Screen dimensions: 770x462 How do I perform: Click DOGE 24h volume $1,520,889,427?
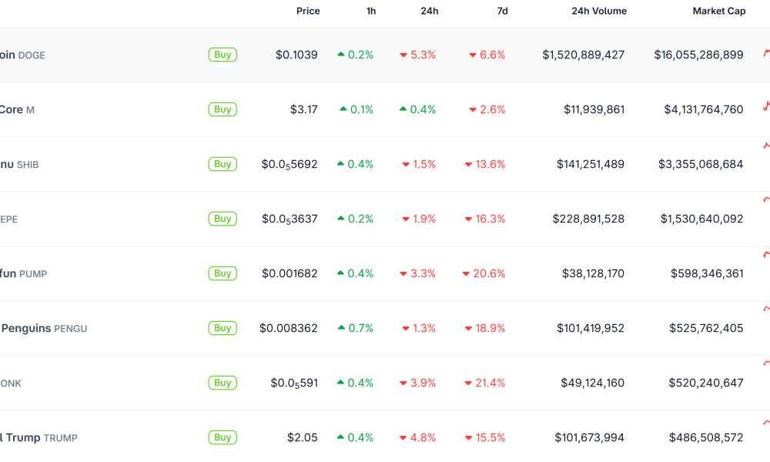[x=584, y=55]
